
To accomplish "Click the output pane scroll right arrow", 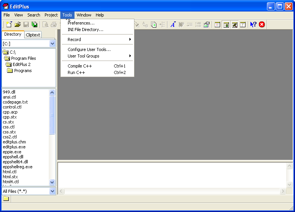I will 283,191.
